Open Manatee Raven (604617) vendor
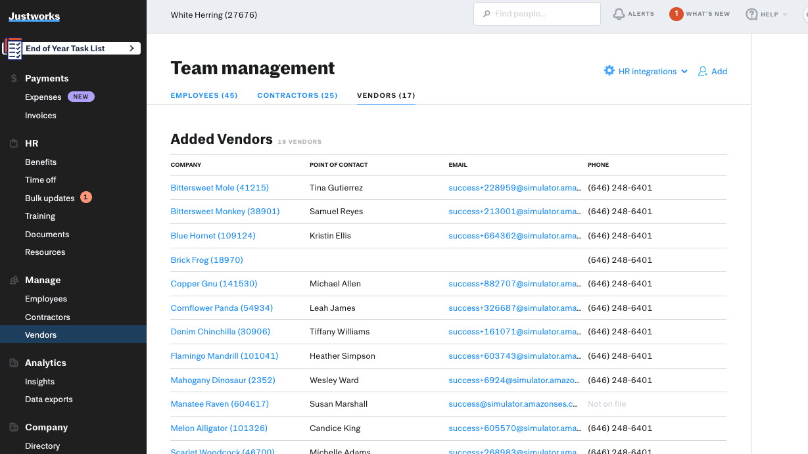 tap(220, 404)
